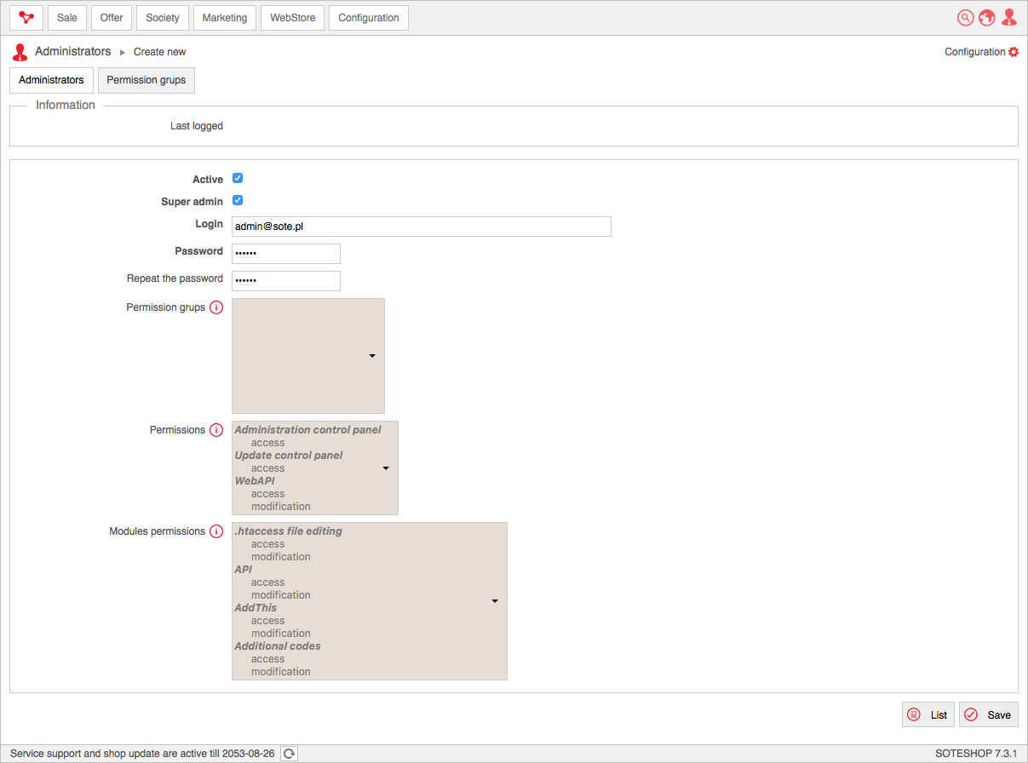Click the update refresh icon in footer

tap(290, 754)
